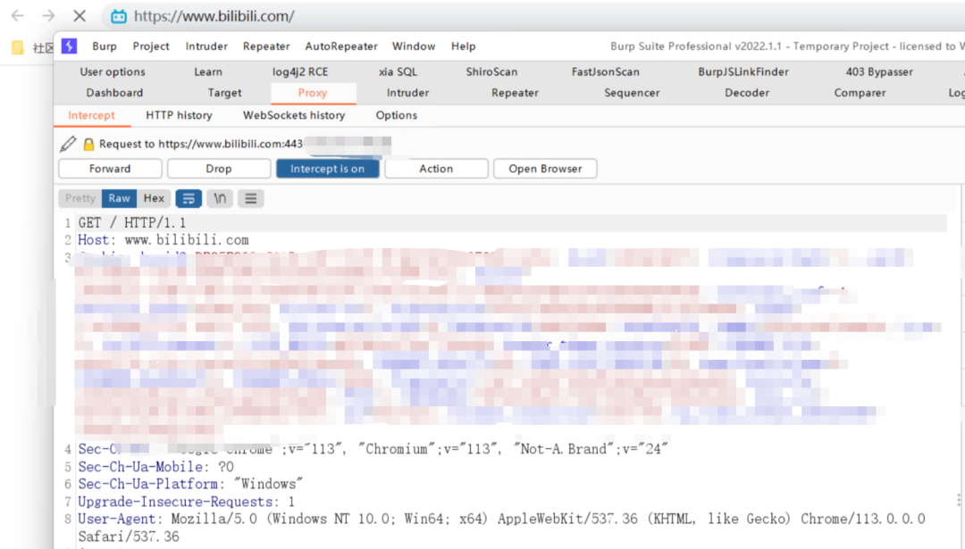Viewport: 965px width, 549px height.
Task: Open the WebSockets history sub-tab
Action: point(294,115)
